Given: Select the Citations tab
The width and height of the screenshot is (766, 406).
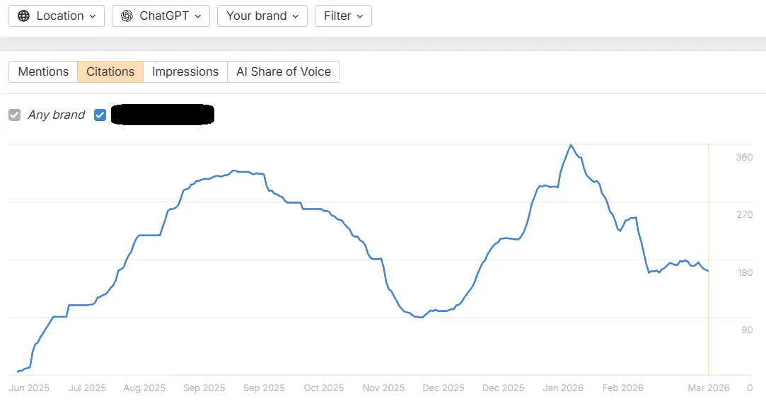Looking at the screenshot, I should point(110,72).
